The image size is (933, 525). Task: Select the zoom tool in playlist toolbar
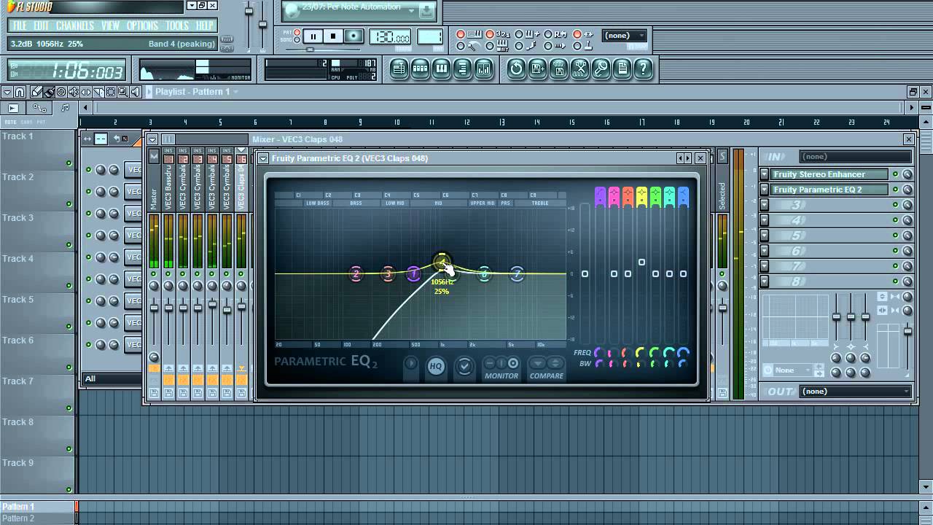coord(122,92)
